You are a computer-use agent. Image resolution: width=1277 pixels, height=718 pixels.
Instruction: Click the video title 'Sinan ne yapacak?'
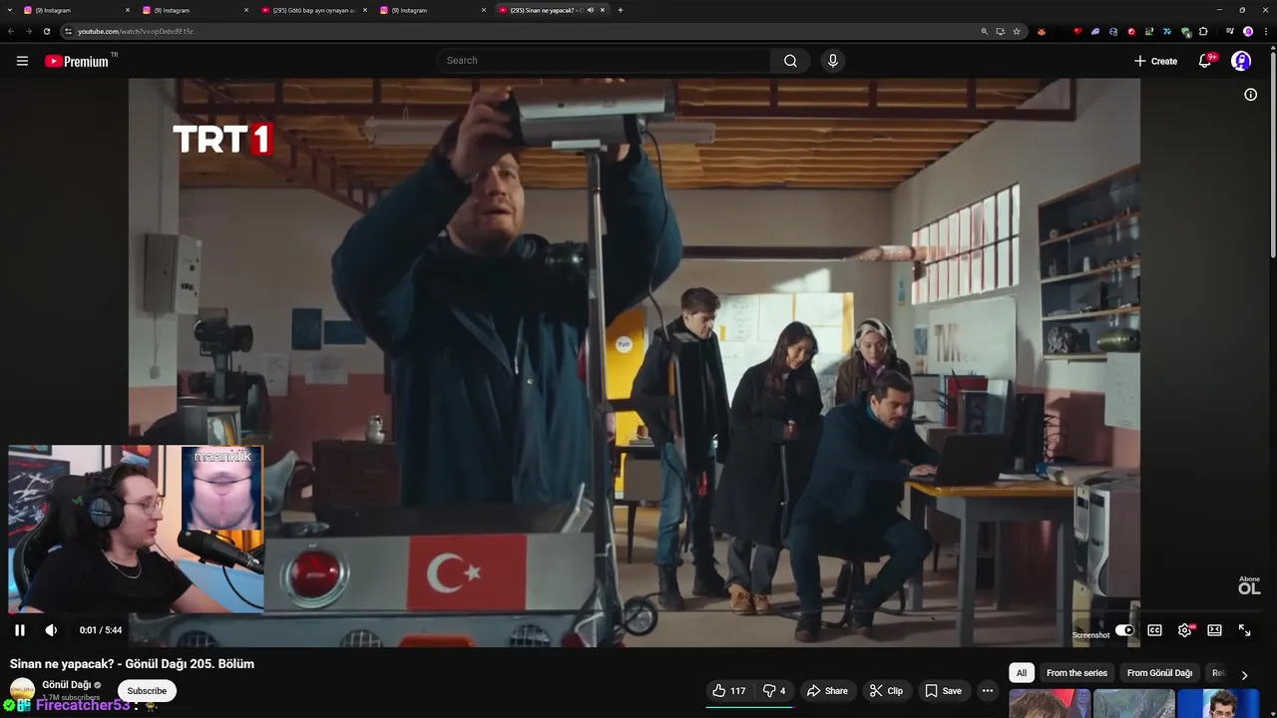[132, 664]
